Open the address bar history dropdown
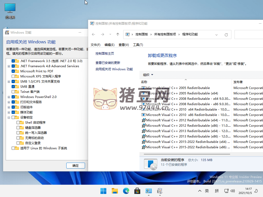263x197 pixels. (216, 35)
